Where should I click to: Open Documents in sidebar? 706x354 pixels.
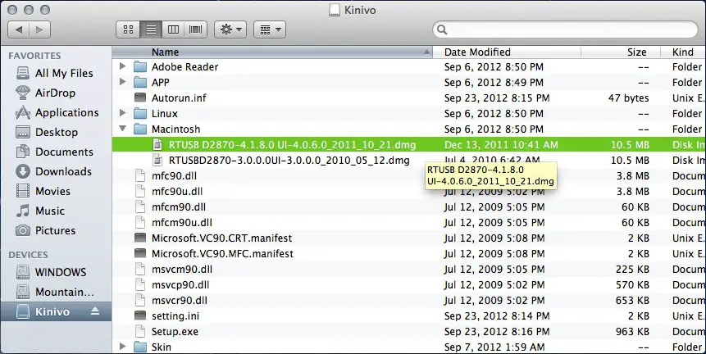click(x=54, y=152)
